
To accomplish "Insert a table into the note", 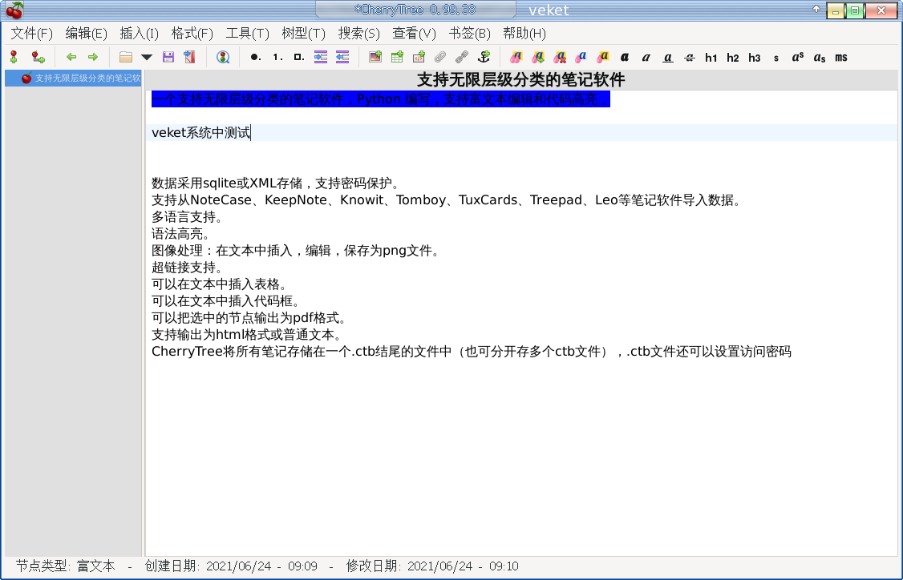I will (x=397, y=57).
